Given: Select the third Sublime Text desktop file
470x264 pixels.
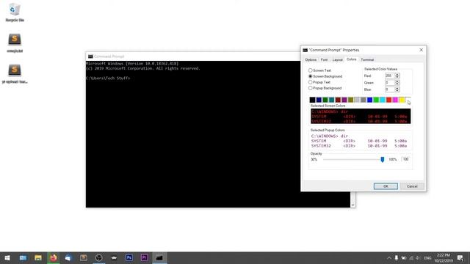Looking at the screenshot, I should [15, 74].
